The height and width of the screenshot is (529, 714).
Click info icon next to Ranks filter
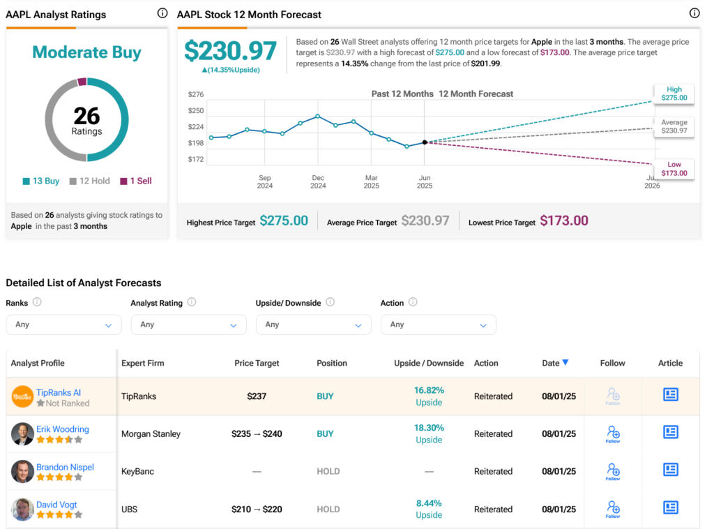37,302
